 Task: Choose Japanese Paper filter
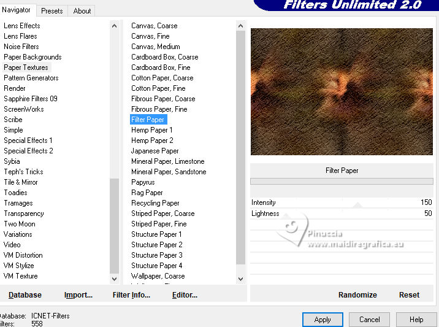pos(155,151)
